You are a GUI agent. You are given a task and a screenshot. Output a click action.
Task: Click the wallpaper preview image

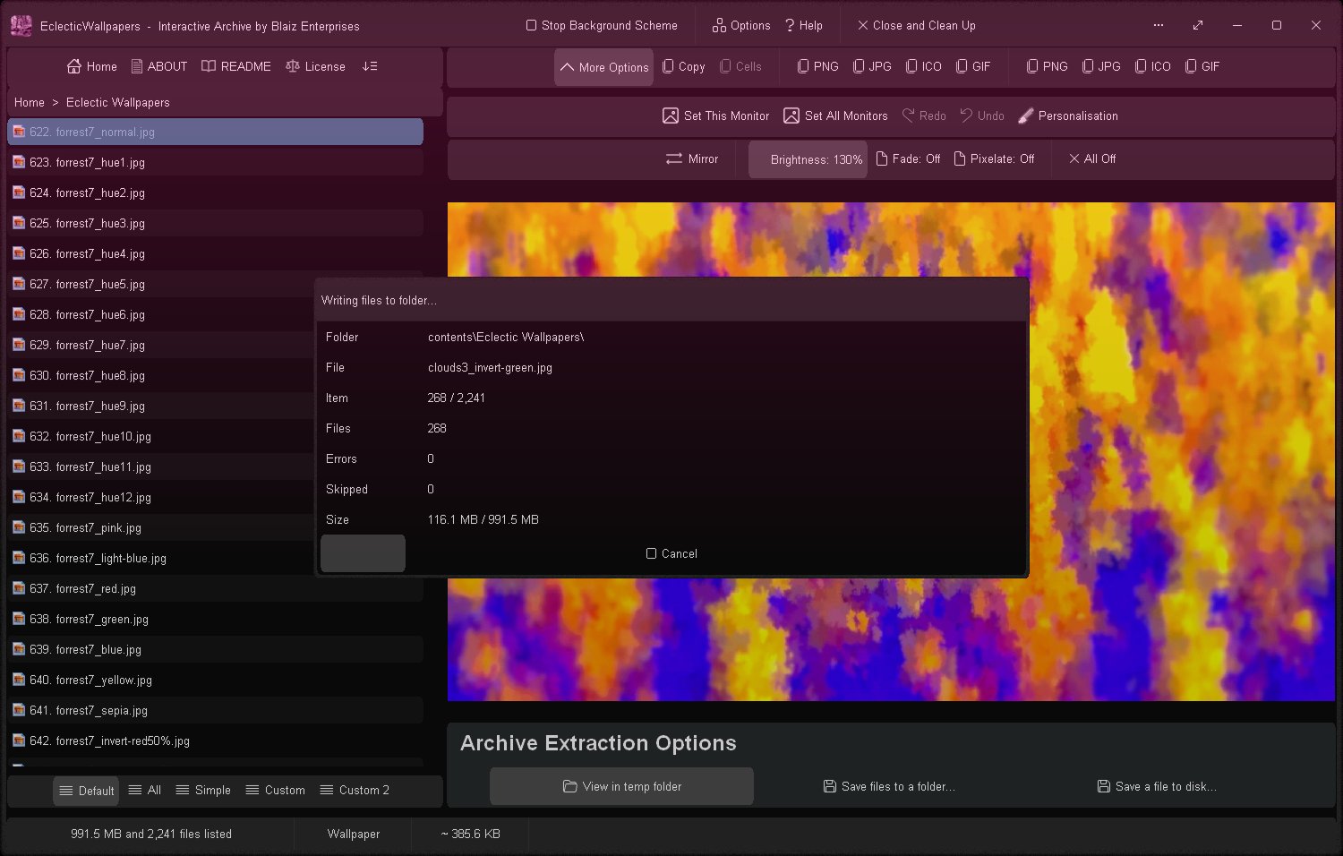click(x=891, y=451)
